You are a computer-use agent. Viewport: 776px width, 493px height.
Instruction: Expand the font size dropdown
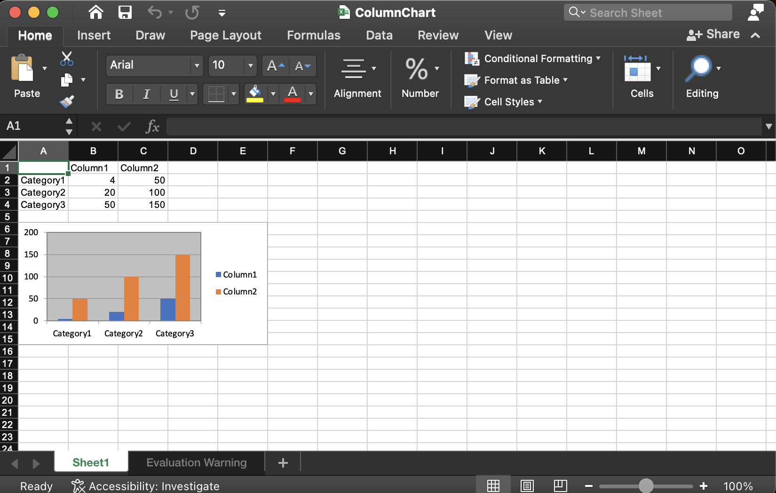(251, 66)
